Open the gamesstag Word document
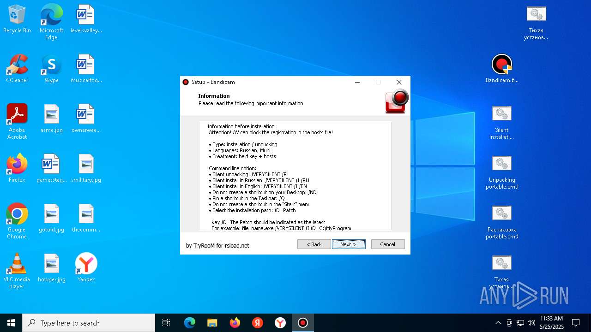The width and height of the screenshot is (591, 332). coord(51,169)
